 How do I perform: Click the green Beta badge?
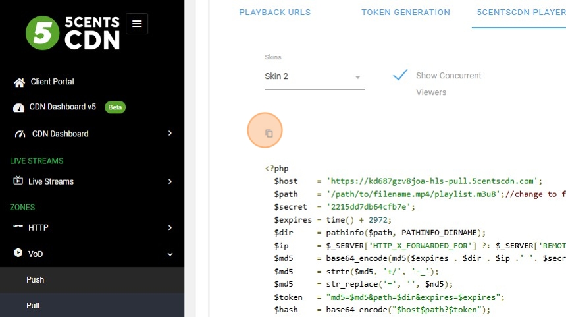(115, 107)
